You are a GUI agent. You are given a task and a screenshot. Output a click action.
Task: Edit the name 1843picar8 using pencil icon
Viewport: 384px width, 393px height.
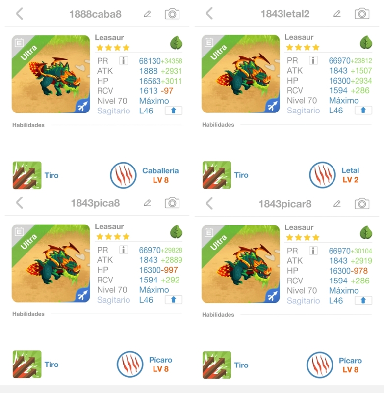click(337, 204)
